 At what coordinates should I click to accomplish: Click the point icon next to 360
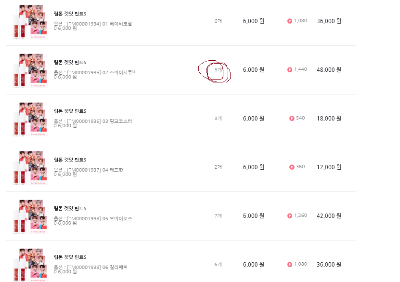pos(292,167)
